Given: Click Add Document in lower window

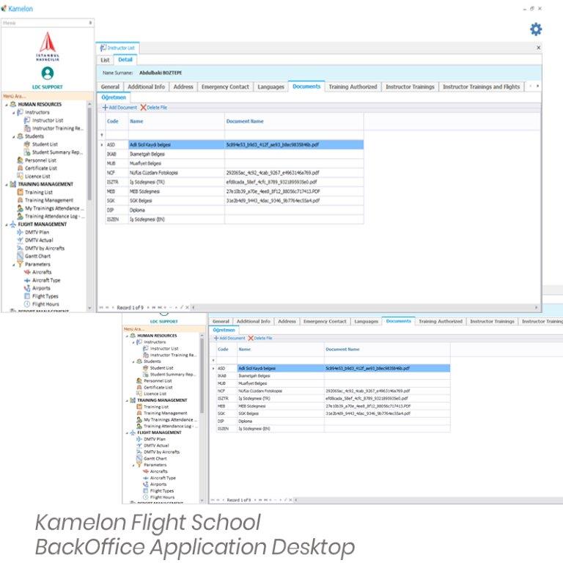Looking at the screenshot, I should click(x=229, y=338).
